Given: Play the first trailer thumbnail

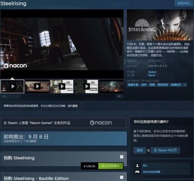Looking at the screenshot, I should pyautogui.click(x=12, y=86).
